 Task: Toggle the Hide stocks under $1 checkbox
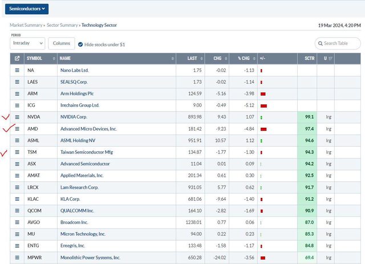80,44
